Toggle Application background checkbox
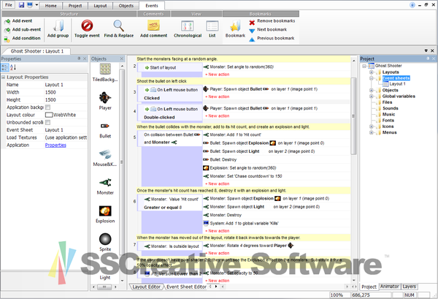438x299 pixels. tap(47, 107)
